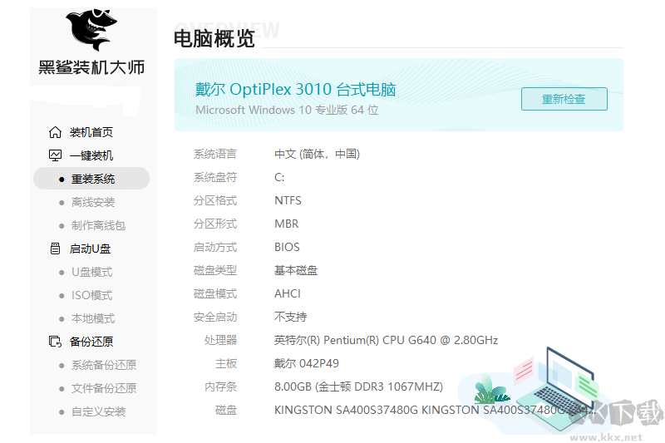Select the 一键装机 section
665x443 pixels.
coord(91,155)
